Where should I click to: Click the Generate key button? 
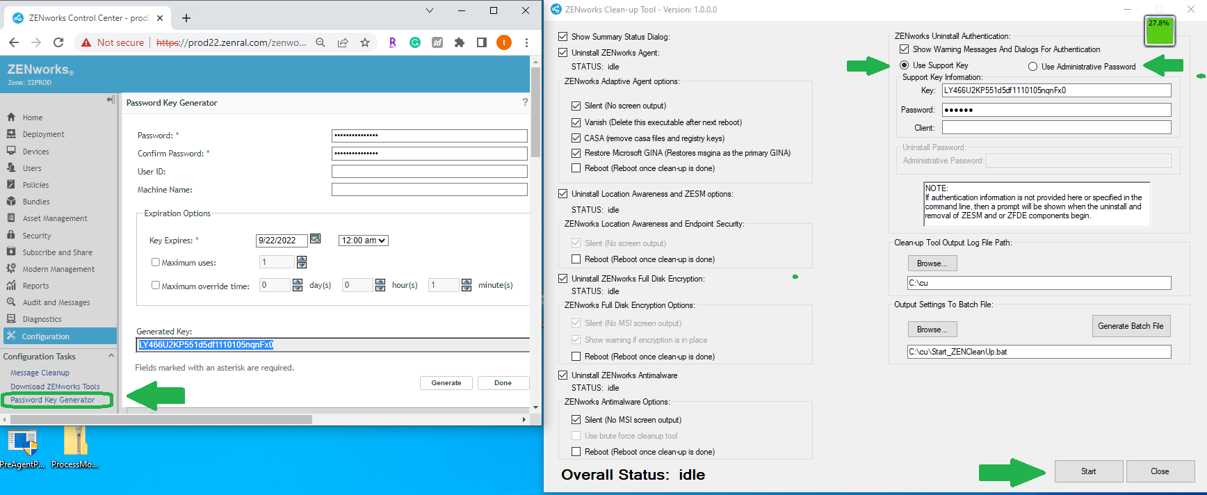(446, 383)
